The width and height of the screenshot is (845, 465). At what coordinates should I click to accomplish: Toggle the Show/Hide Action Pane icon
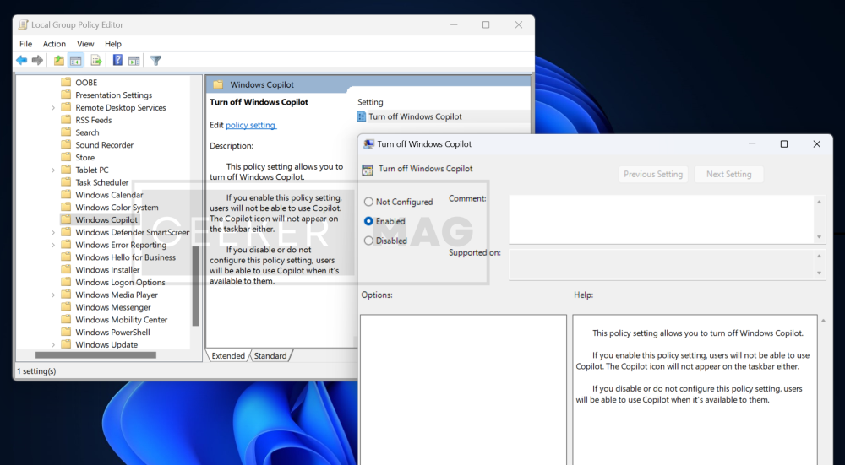(x=134, y=60)
